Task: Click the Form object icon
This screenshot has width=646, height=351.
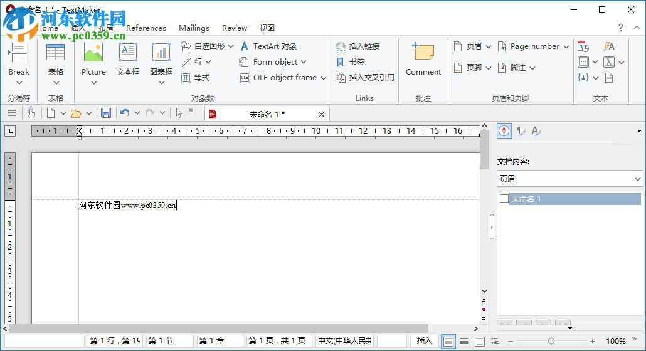Action: pyautogui.click(x=244, y=62)
